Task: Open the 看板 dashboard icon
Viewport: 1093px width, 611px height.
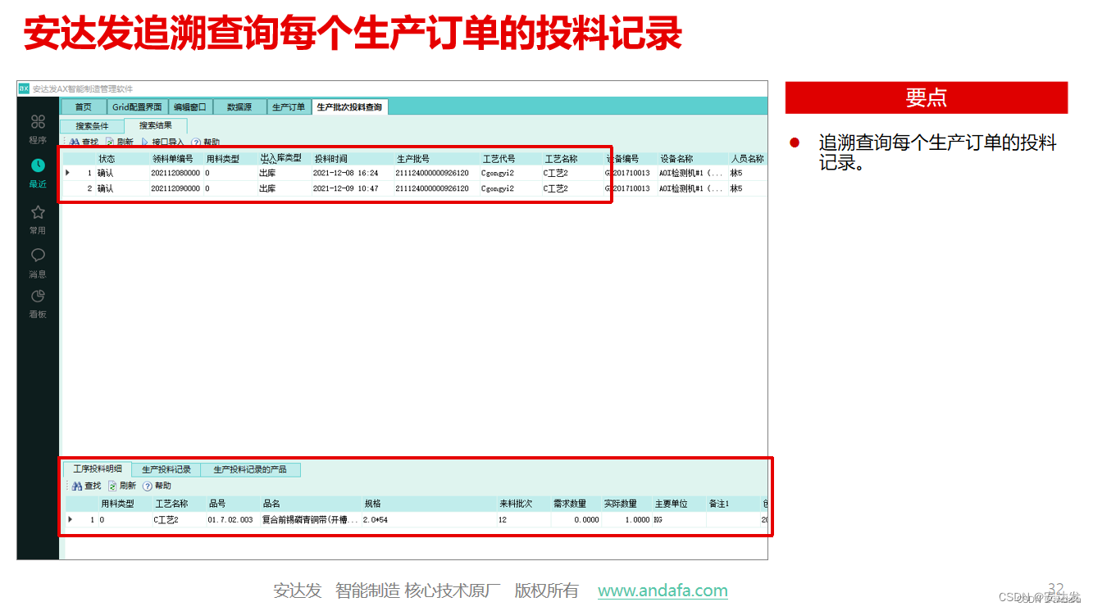Action: (38, 296)
